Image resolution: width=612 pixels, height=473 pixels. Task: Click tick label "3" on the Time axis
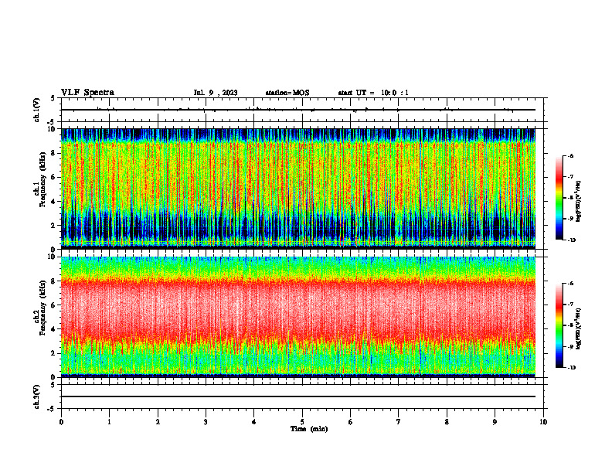pyautogui.click(x=206, y=422)
